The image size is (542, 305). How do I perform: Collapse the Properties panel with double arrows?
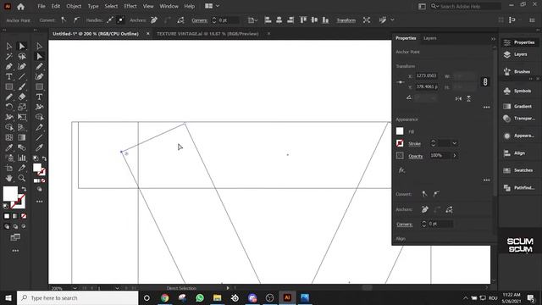(493, 39)
